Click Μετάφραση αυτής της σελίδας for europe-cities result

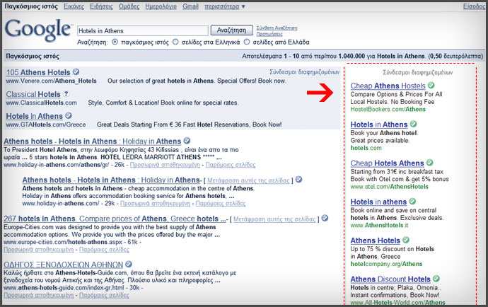click(x=274, y=219)
